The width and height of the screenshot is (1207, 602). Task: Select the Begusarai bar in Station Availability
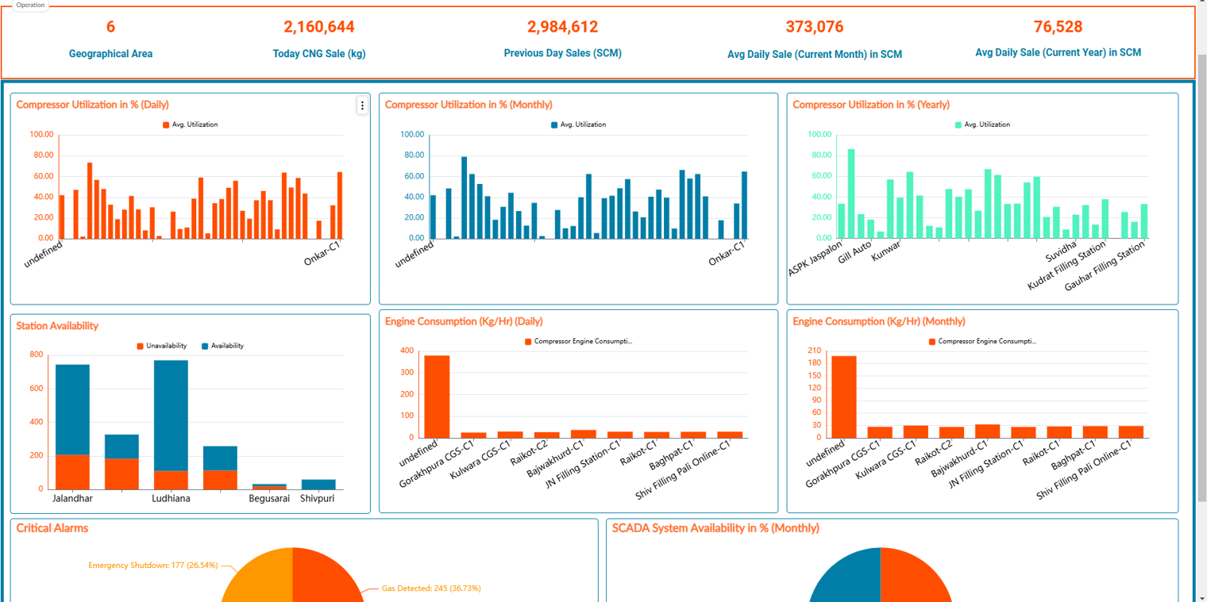(x=269, y=486)
